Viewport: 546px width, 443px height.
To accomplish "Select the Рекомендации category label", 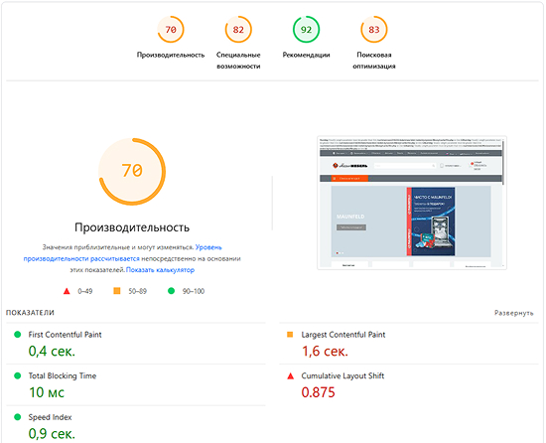I will [306, 55].
